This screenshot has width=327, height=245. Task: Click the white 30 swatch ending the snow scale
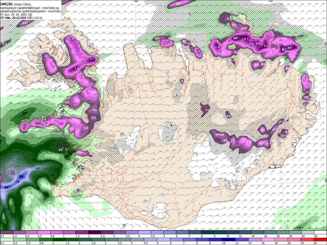coord(320,232)
